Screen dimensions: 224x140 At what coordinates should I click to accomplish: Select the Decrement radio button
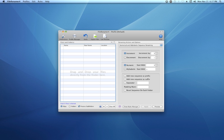coord(125,57)
